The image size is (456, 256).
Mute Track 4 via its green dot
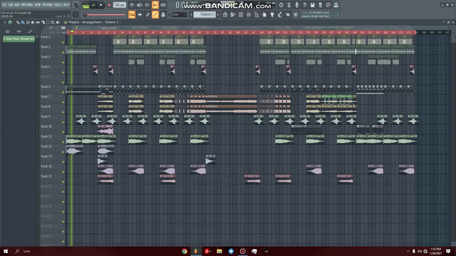pos(63,72)
